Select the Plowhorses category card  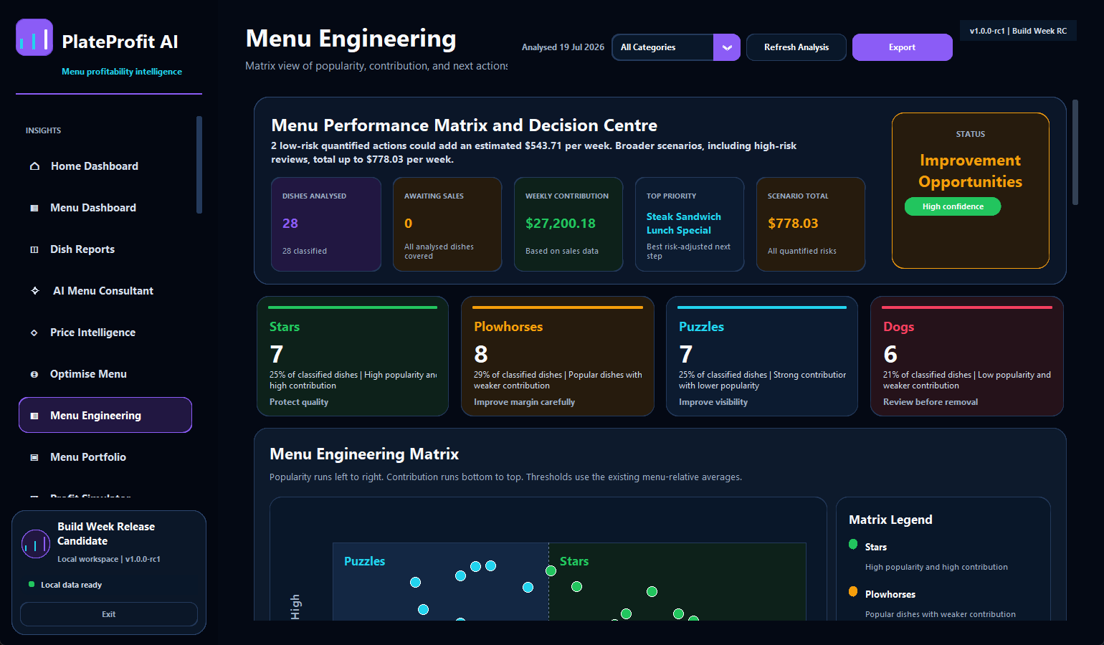click(x=558, y=356)
